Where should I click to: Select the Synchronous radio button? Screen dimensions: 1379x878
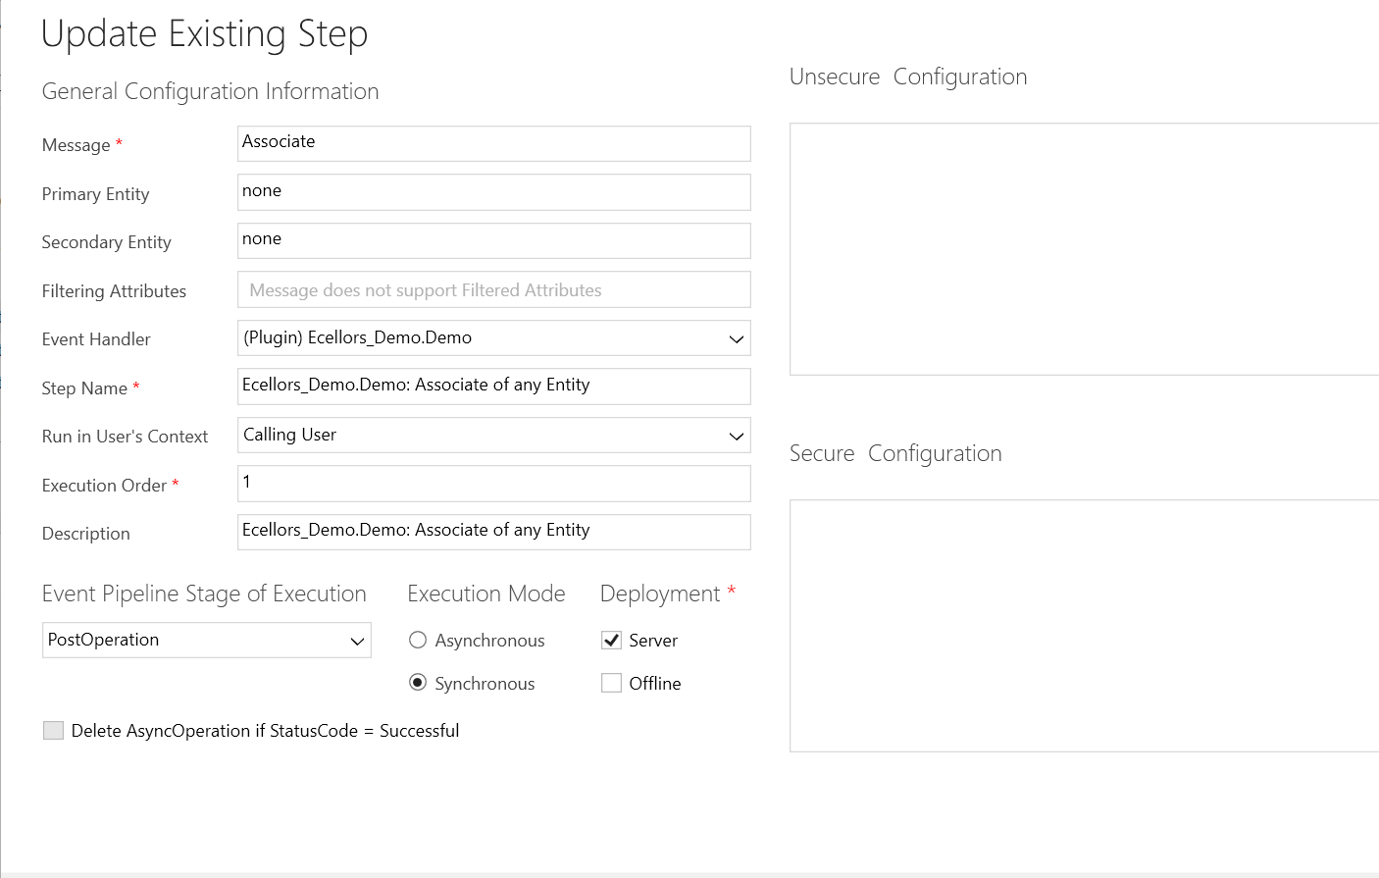pos(418,683)
